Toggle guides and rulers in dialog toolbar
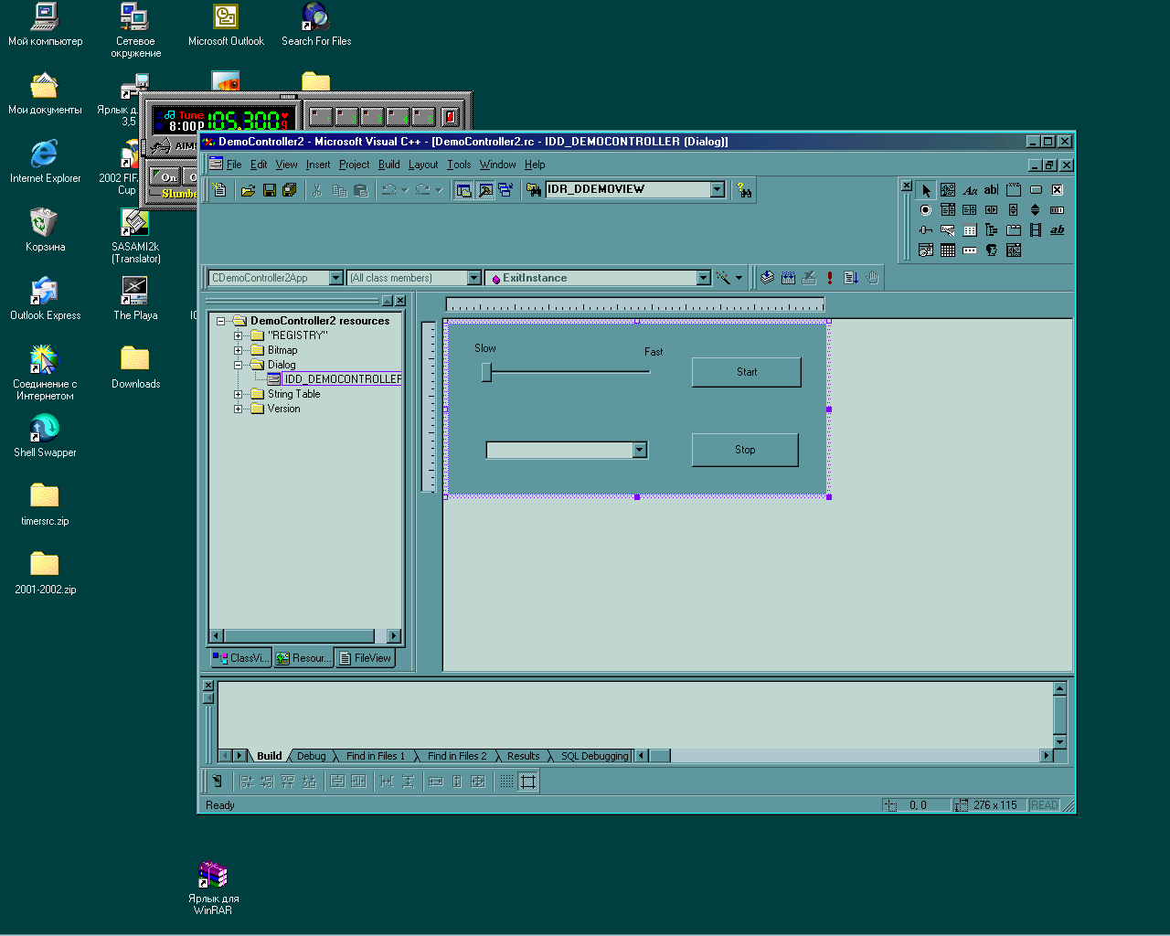This screenshot has width=1170, height=936. coord(528,782)
